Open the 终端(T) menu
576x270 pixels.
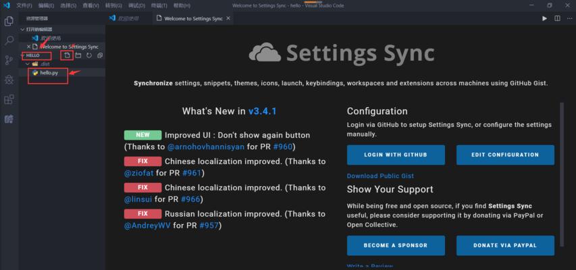pos(159,6)
